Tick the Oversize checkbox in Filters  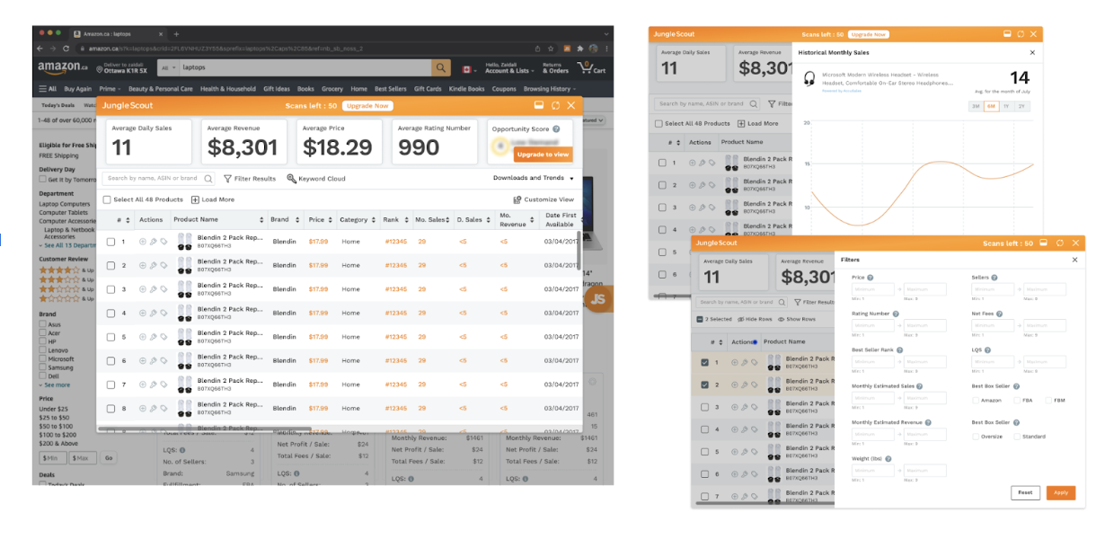coord(976,437)
